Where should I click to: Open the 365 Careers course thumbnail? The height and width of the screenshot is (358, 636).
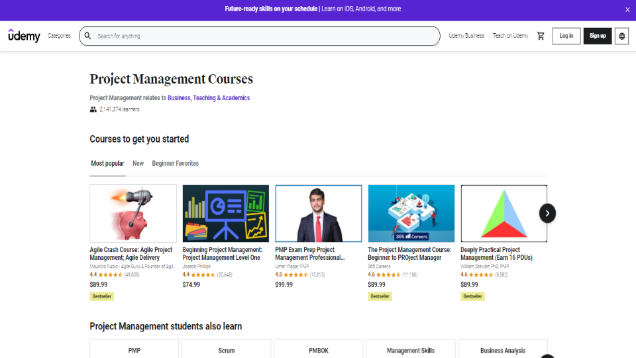(x=411, y=213)
